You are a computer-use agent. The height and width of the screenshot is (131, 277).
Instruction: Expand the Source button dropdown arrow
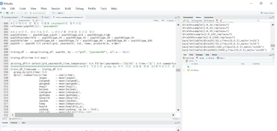[175, 20]
